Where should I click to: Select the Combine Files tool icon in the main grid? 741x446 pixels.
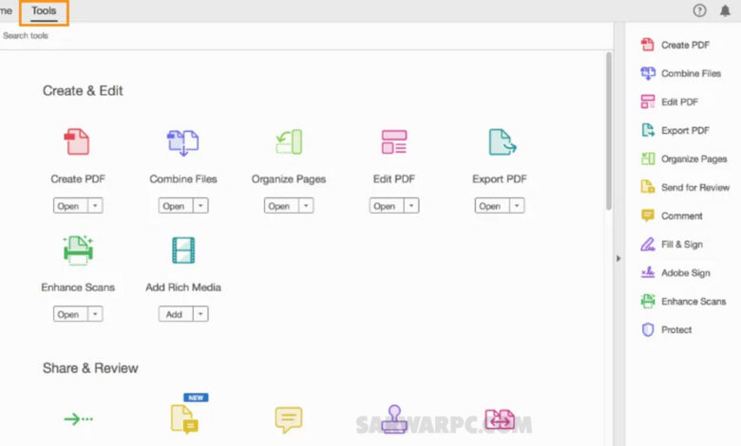tap(183, 142)
